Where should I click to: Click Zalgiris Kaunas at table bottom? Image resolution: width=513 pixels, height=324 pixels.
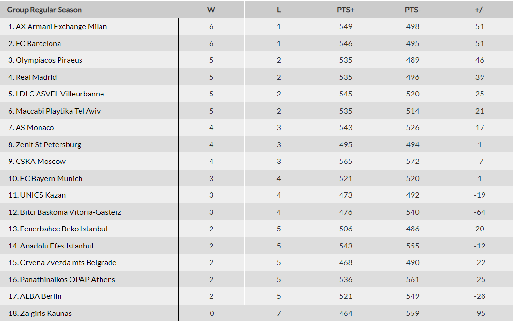tap(46, 314)
